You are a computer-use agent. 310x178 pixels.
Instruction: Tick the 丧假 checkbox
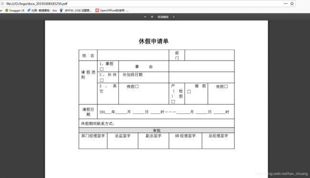pyautogui.click(x=226, y=87)
